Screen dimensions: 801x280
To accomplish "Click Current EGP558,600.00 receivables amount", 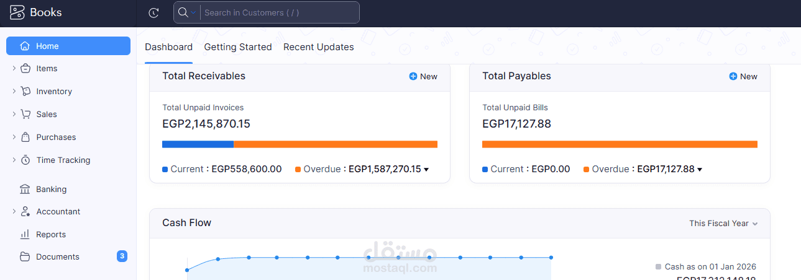I will click(x=247, y=169).
